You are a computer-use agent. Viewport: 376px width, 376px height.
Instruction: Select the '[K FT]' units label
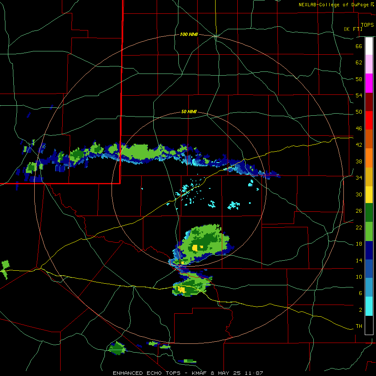353,29
